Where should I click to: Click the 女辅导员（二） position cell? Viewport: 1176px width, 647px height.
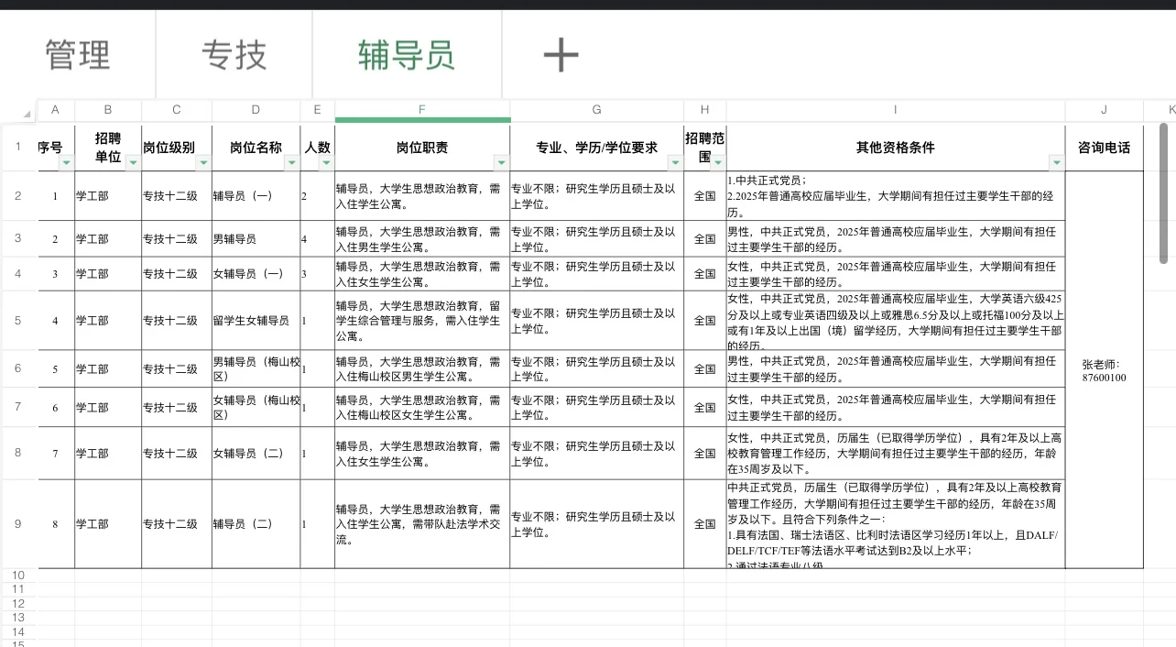pos(256,453)
